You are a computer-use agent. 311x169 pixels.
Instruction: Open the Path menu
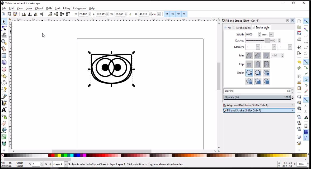click(49, 8)
